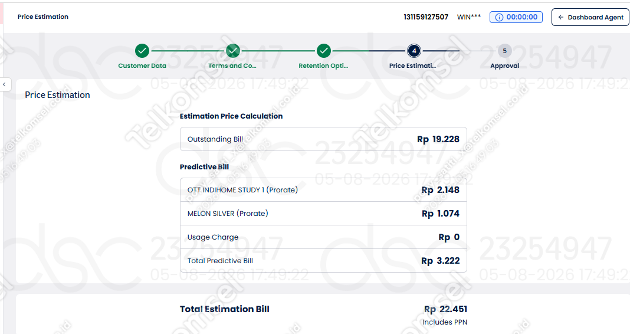Click the Terms and Co... checkmark step icon
Screen dimensions: 630x334
232,51
